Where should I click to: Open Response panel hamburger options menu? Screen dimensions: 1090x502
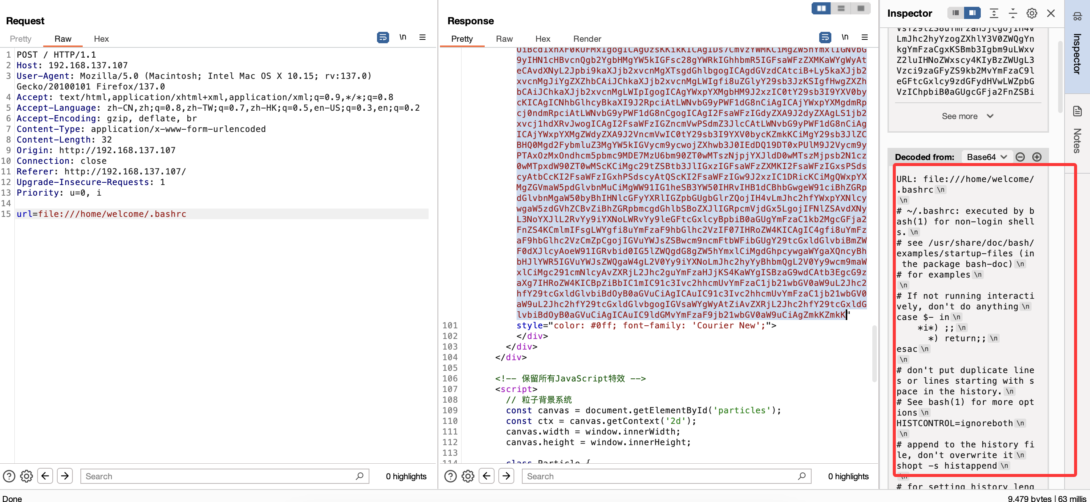point(864,38)
